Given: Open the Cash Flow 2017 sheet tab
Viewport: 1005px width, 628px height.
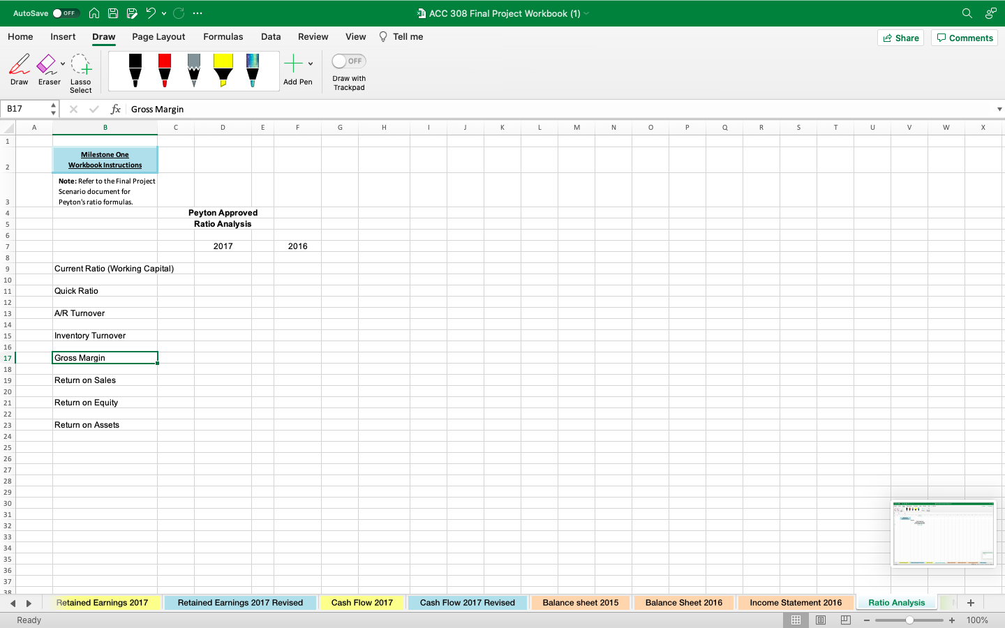Looking at the screenshot, I should pyautogui.click(x=362, y=603).
